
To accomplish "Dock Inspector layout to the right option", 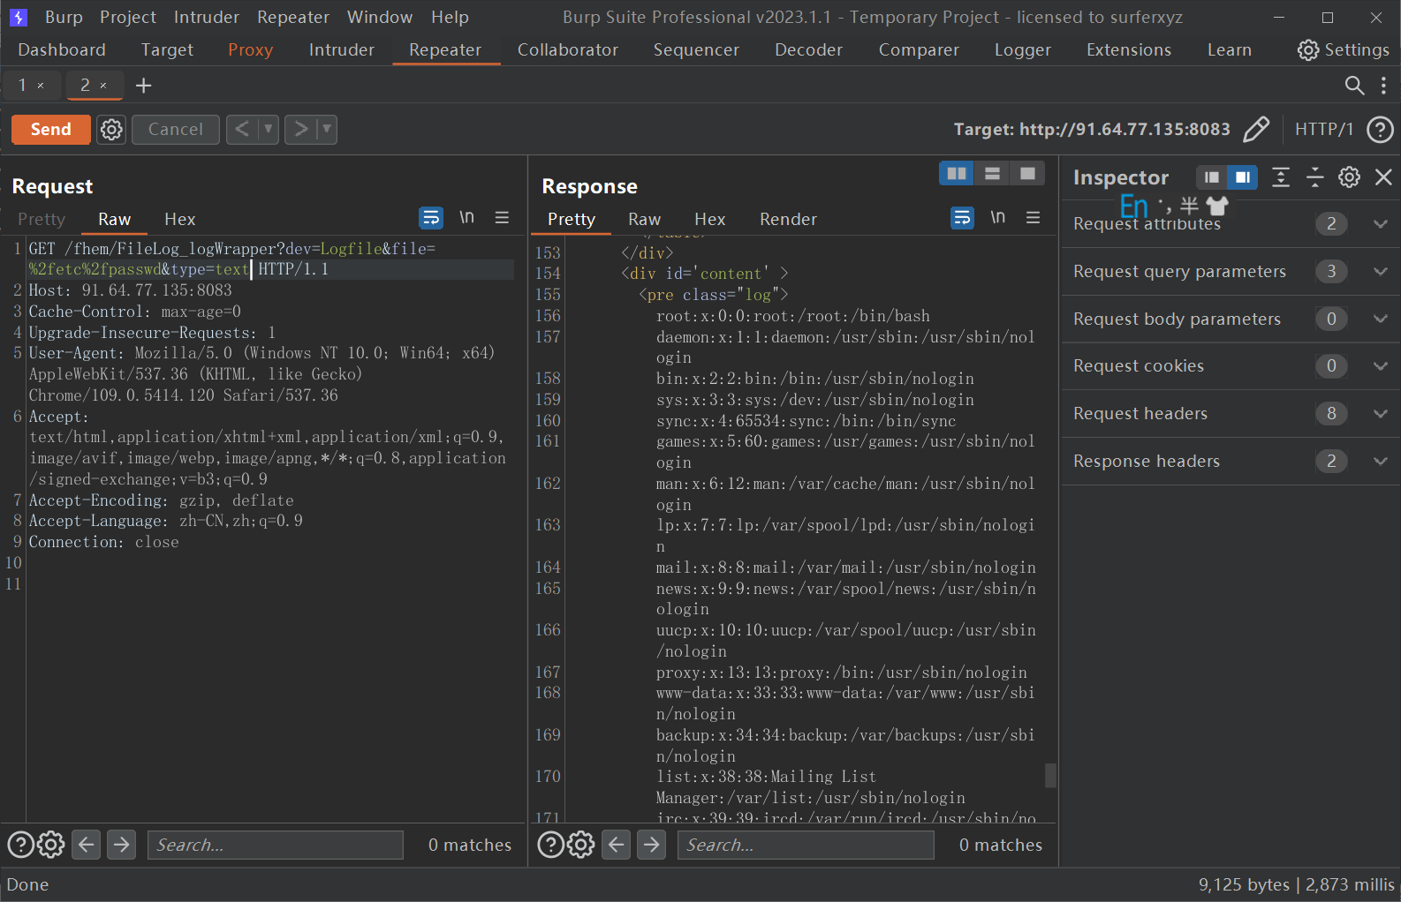I will coord(1243,177).
